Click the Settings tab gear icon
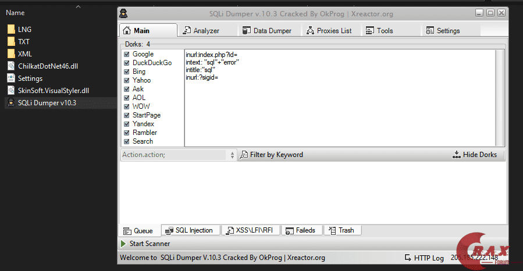523x271 pixels. (430, 31)
